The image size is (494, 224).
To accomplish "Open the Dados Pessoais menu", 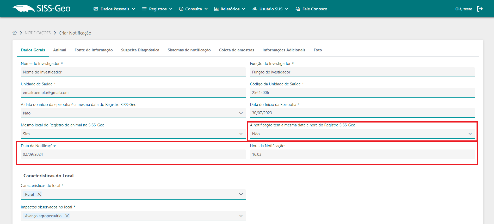I will tap(114, 9).
